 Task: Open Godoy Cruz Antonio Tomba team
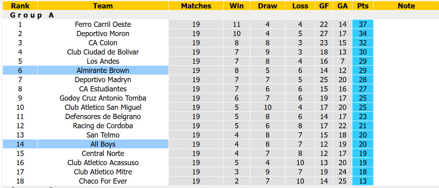tap(103, 98)
